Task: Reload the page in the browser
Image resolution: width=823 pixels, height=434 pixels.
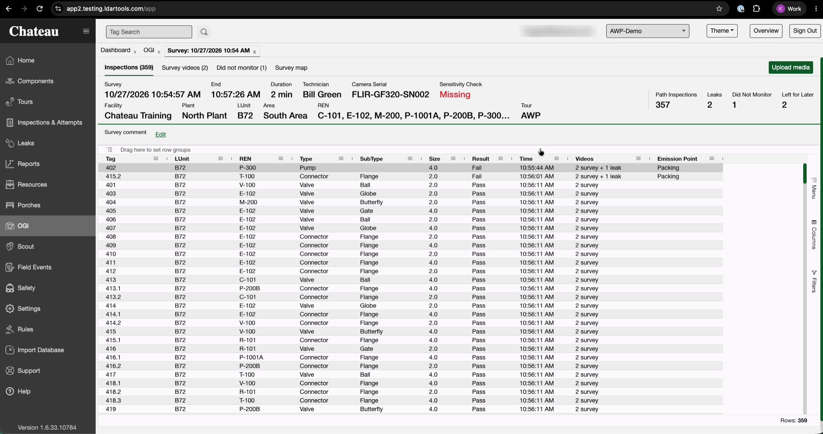Action: click(40, 9)
